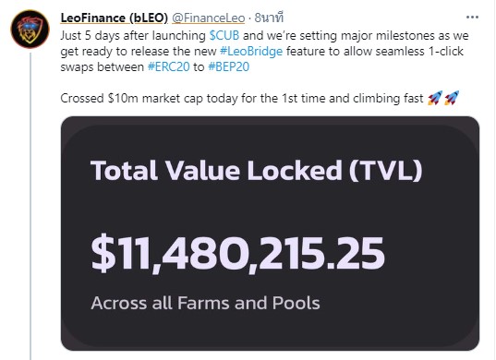Click the second rocket emoji
This screenshot has width=496, height=360.
452,98
